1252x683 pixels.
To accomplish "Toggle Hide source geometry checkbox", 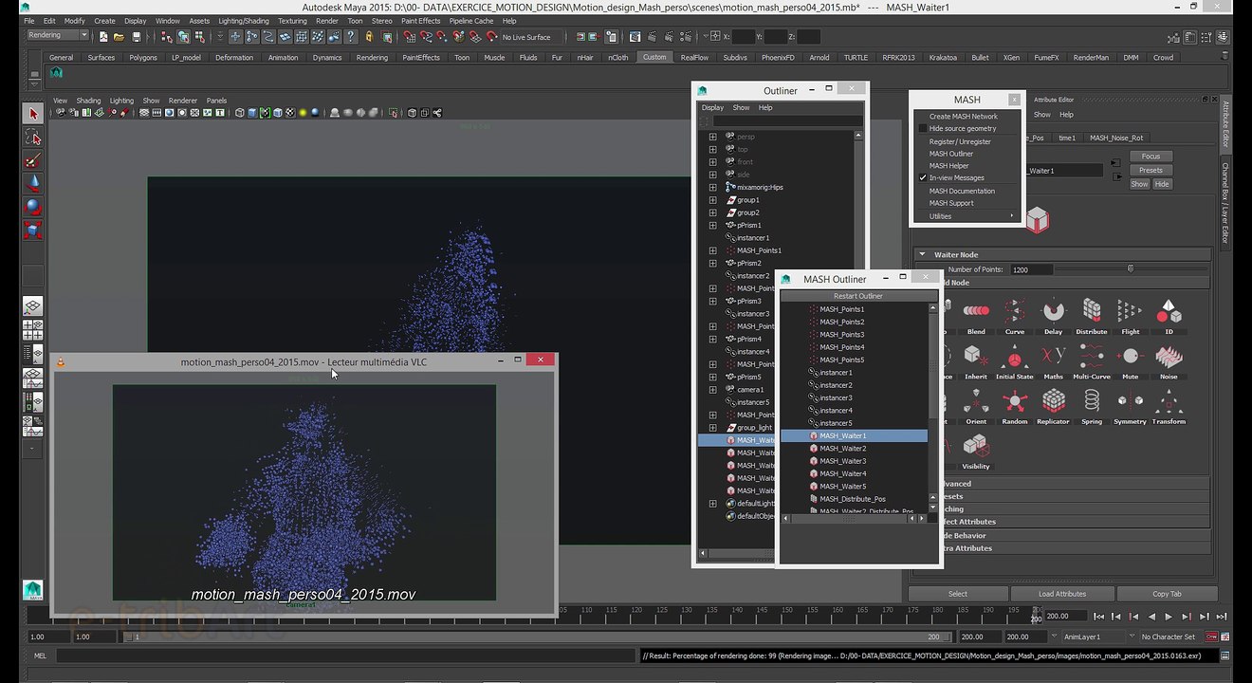I will coord(923,128).
